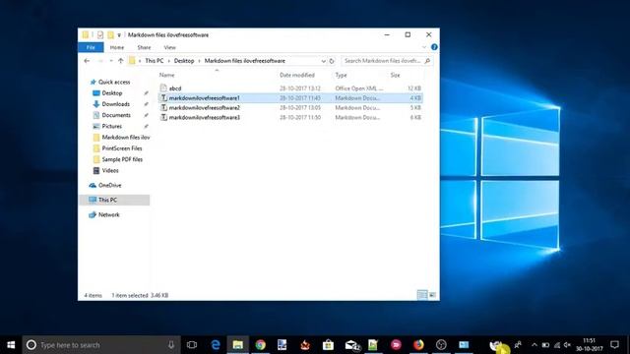Viewport: 630px width, 354px height.
Task: Sort by the Type column header
Action: click(x=341, y=75)
